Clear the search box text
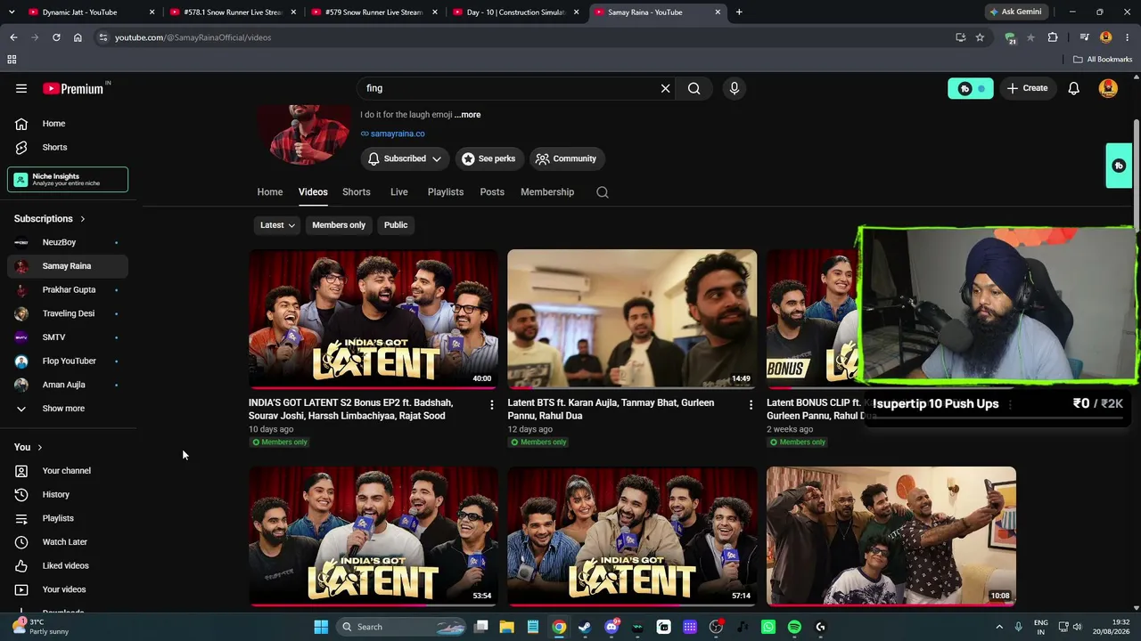The width and height of the screenshot is (1141, 641). click(665, 88)
